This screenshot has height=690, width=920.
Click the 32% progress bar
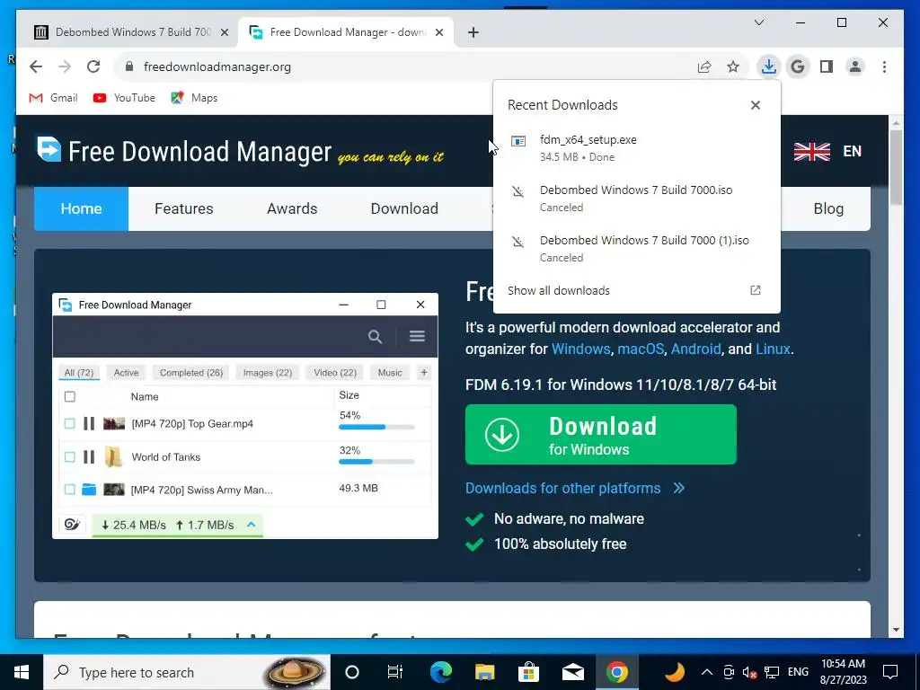point(376,462)
